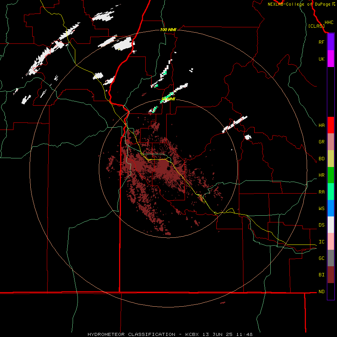Viewport: 337px width, 337px height.
Task: Click the UK legend label
Action: point(321,59)
